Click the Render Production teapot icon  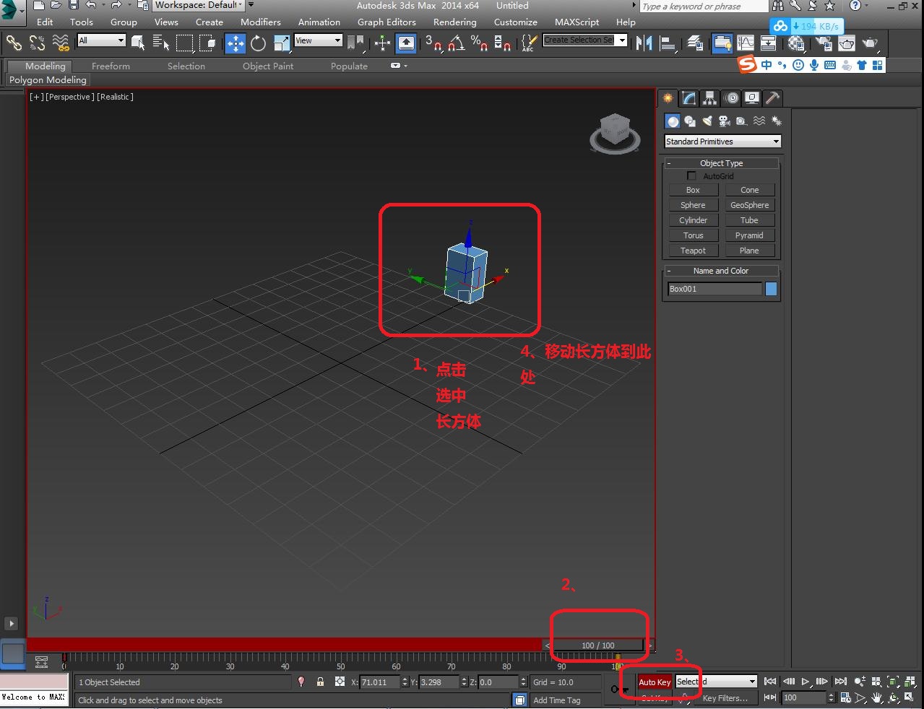click(x=871, y=43)
